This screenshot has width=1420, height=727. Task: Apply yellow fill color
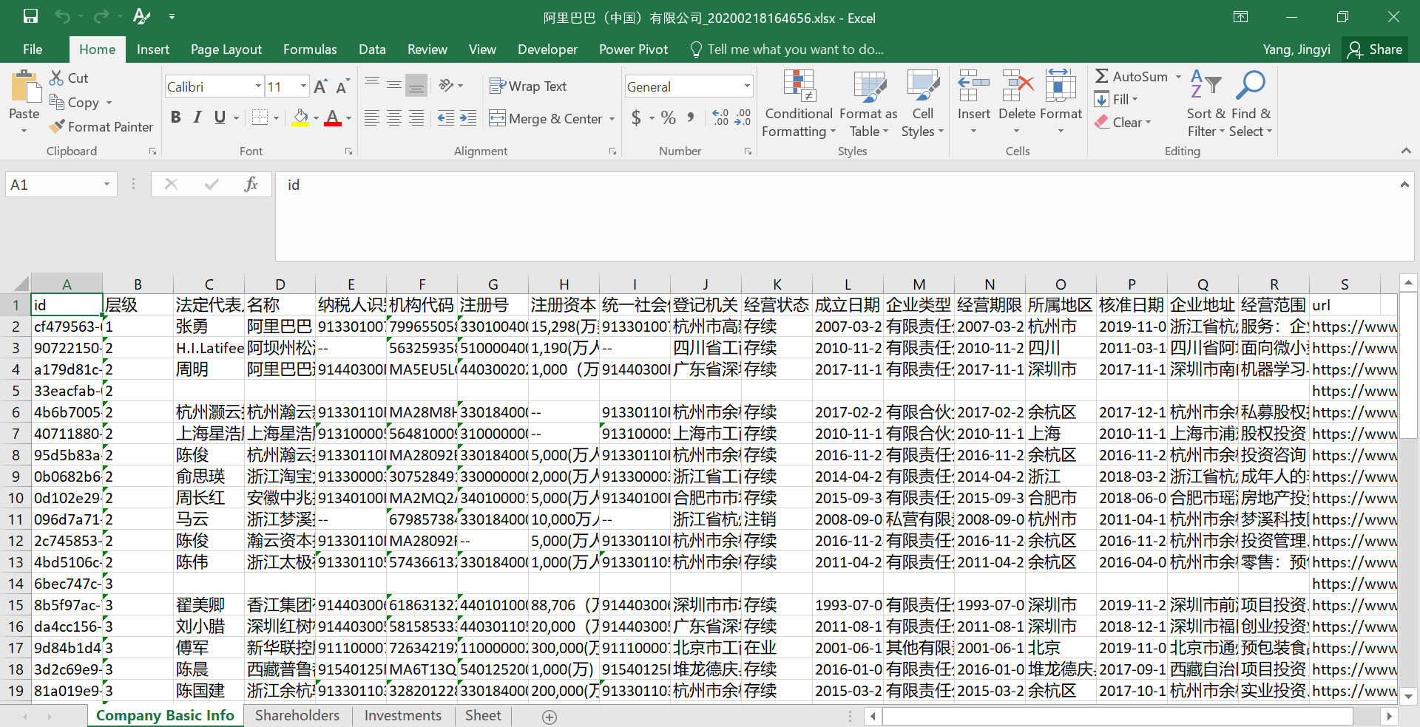(x=300, y=117)
